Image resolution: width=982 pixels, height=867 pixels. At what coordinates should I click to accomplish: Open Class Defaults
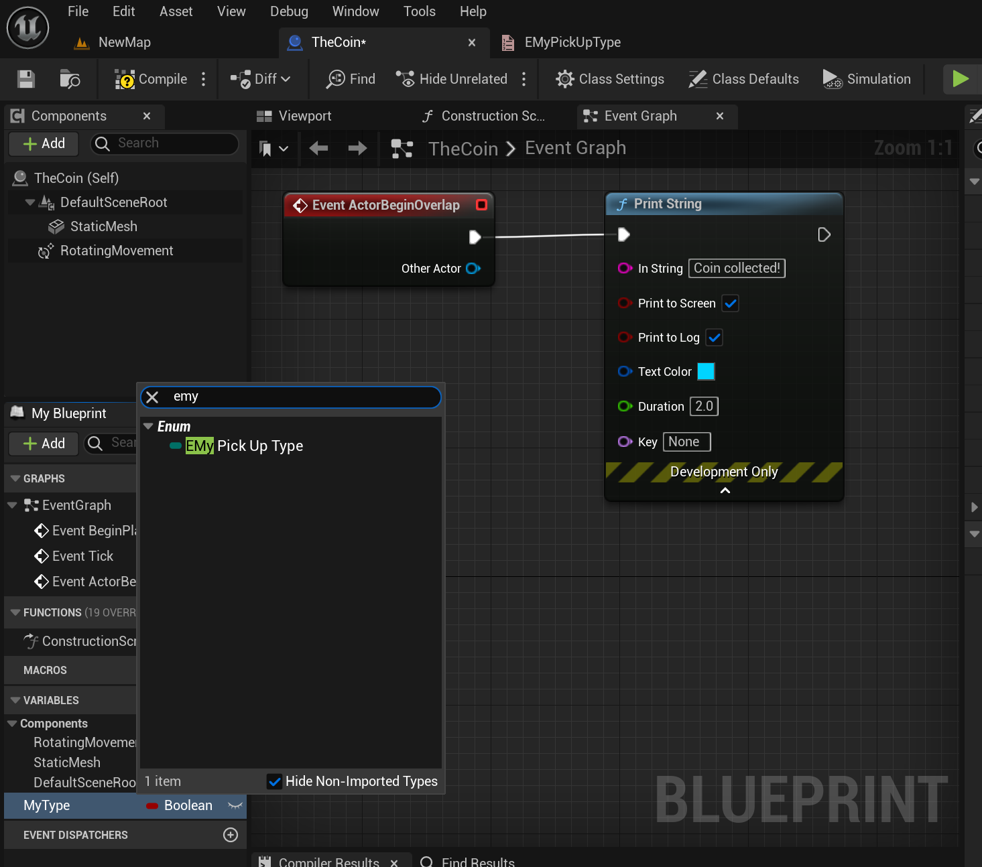744,79
